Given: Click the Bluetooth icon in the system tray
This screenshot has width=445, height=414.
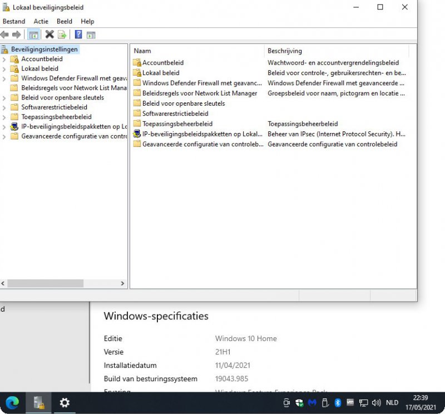Looking at the screenshot, I should [338, 402].
